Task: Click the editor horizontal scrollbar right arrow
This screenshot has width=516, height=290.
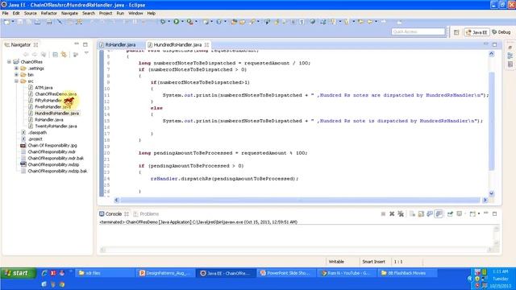Action: tap(485, 200)
